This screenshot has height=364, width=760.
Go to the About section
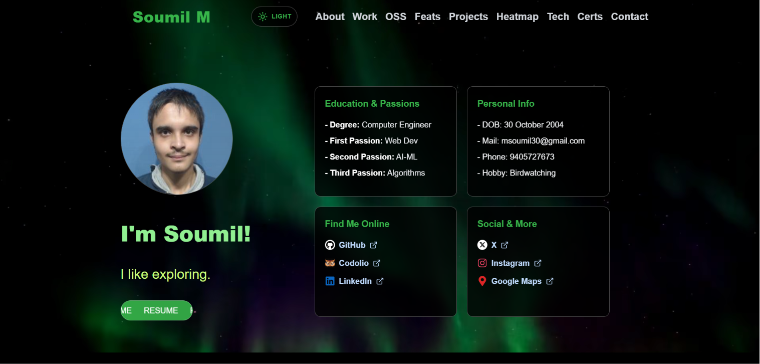330,17
